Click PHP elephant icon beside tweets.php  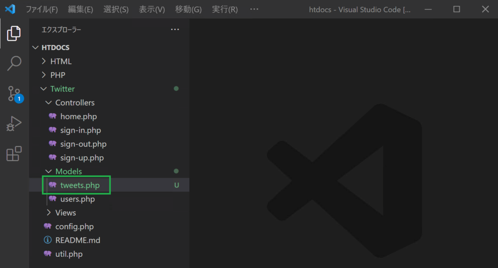pyautogui.click(x=53, y=185)
